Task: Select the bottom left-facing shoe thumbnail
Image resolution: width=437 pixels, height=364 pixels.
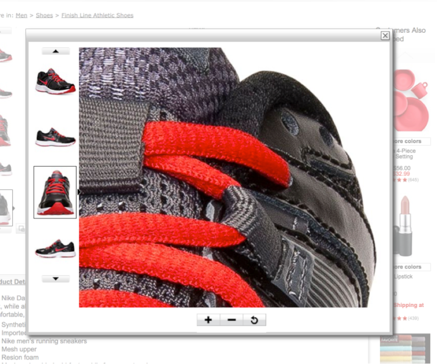Action: (x=55, y=248)
